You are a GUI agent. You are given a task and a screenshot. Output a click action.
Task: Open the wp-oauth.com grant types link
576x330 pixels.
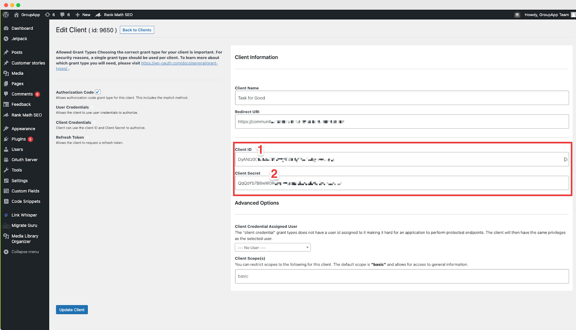click(179, 63)
